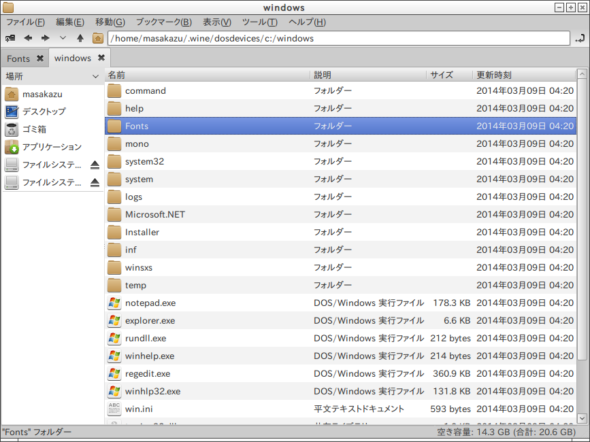Sort by the 更新時刻 column header
Image resolution: width=590 pixels, height=442 pixels.
pyautogui.click(x=524, y=75)
